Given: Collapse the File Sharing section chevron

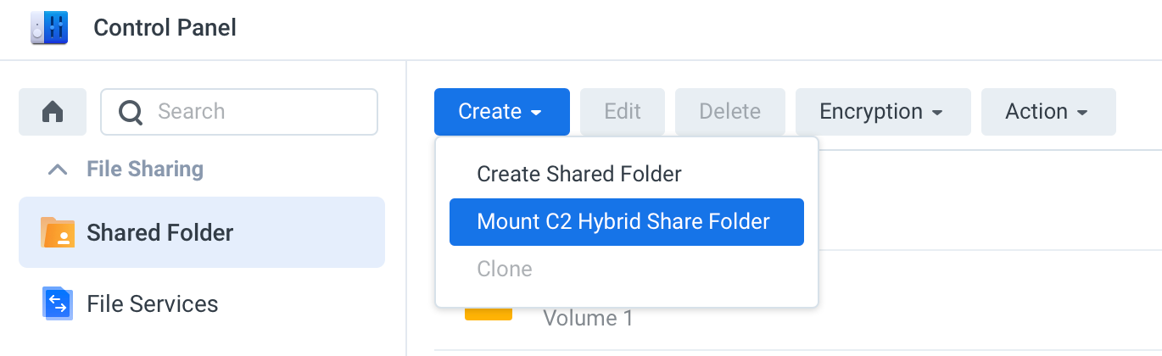Looking at the screenshot, I should coord(58,170).
